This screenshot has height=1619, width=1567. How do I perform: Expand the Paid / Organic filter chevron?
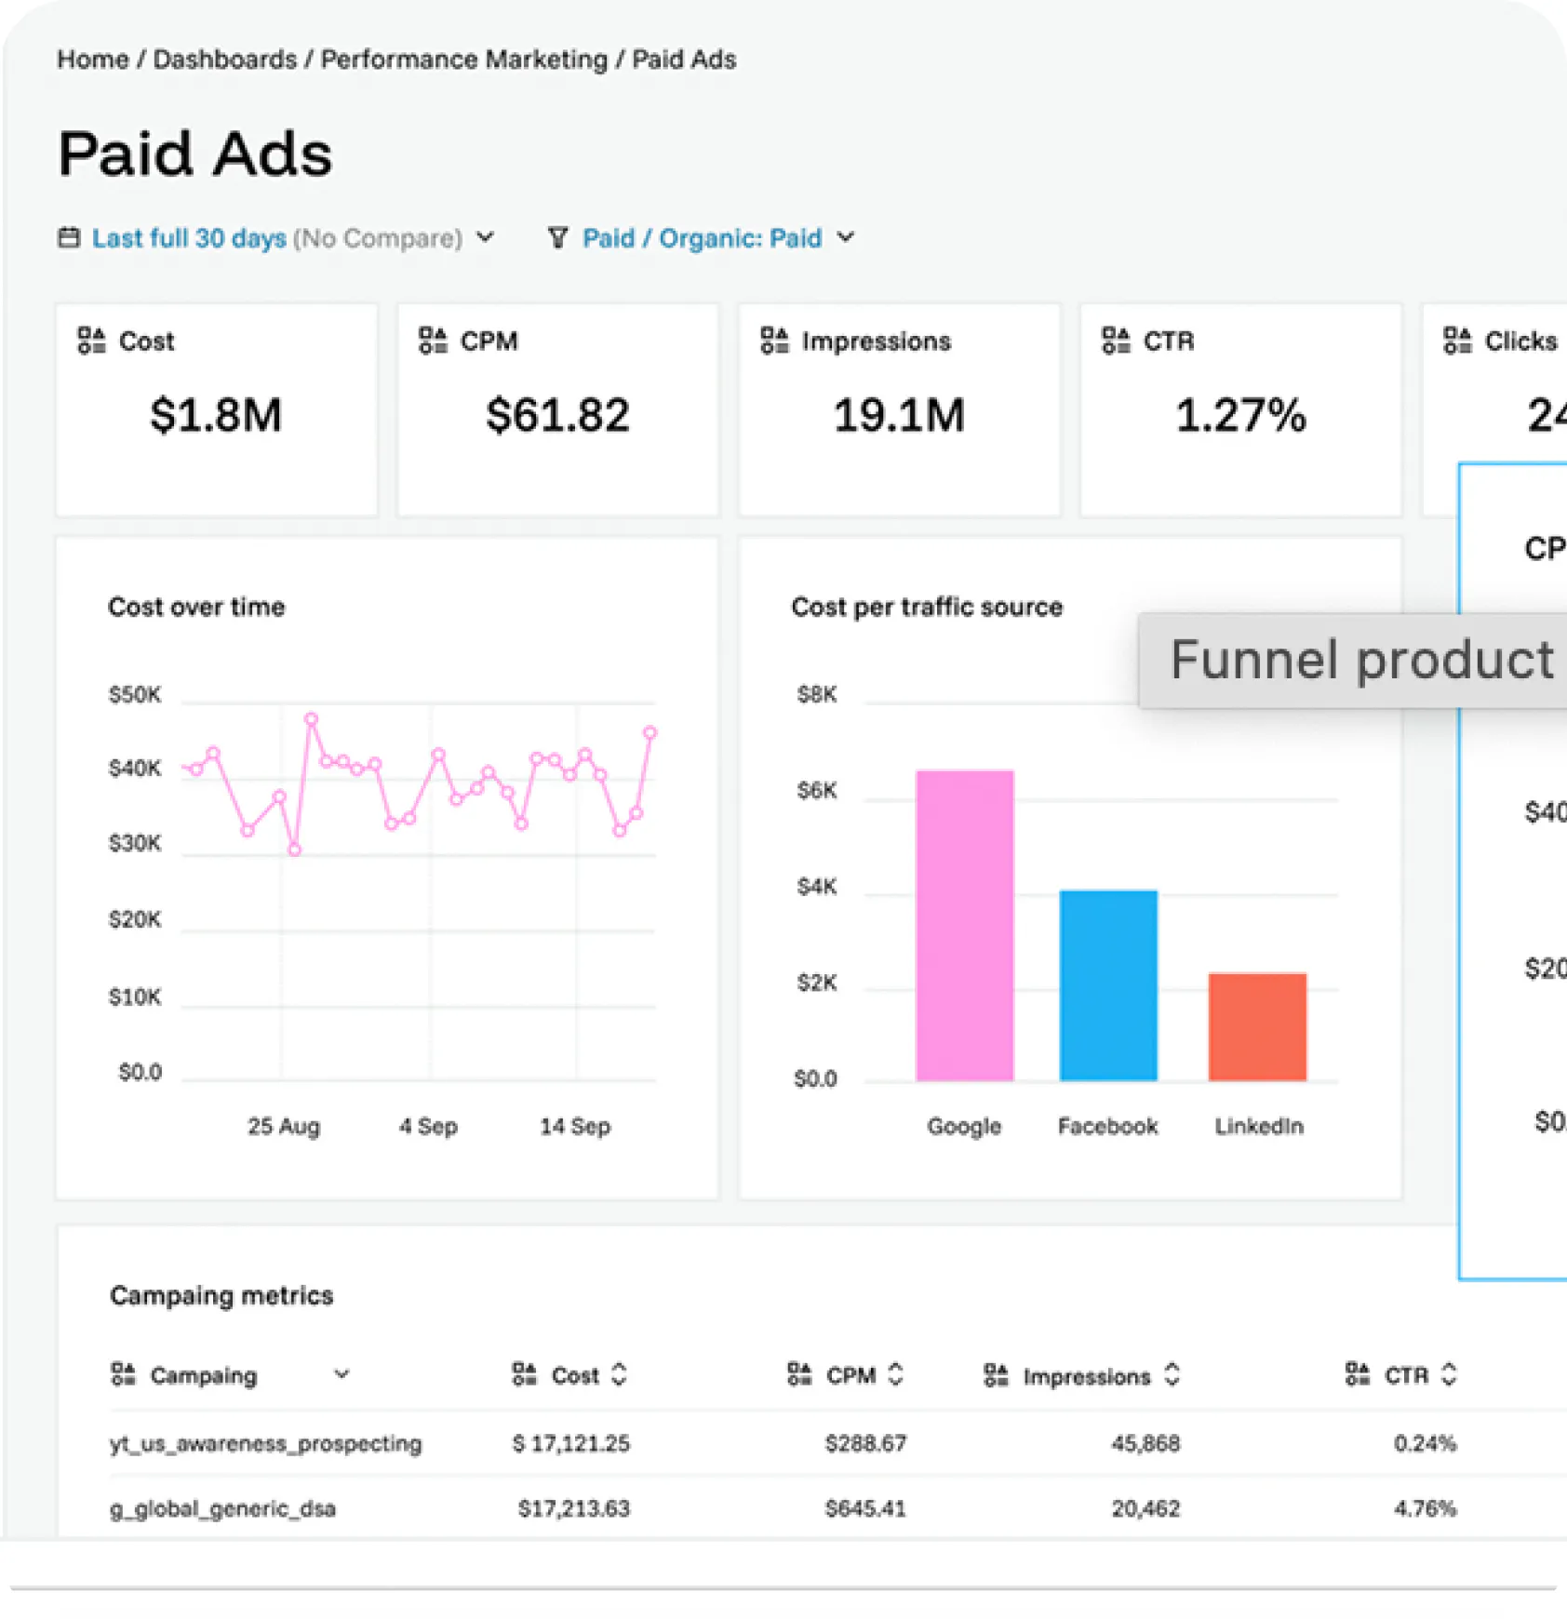[845, 237]
